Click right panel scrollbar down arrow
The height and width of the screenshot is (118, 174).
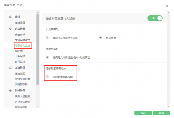(x=168, y=106)
